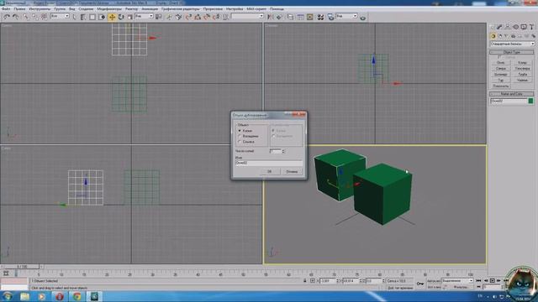Viewport: 538px width, 302px height.
Task: Open the named selection sets dropdown
Action: 247,16
